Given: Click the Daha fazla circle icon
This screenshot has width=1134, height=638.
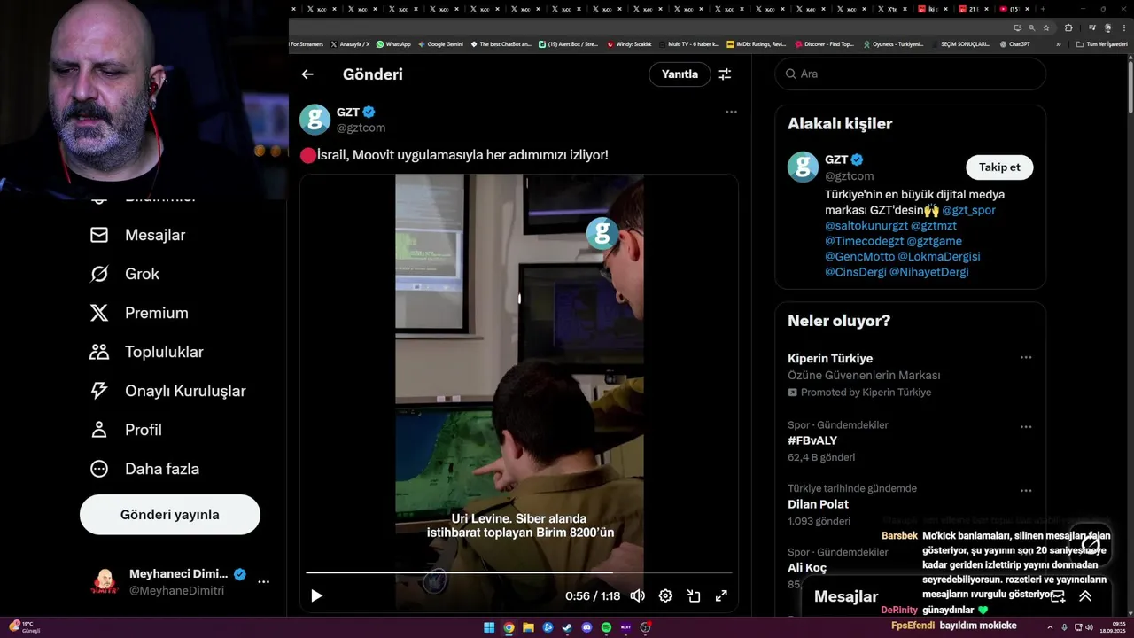Looking at the screenshot, I should (x=99, y=469).
